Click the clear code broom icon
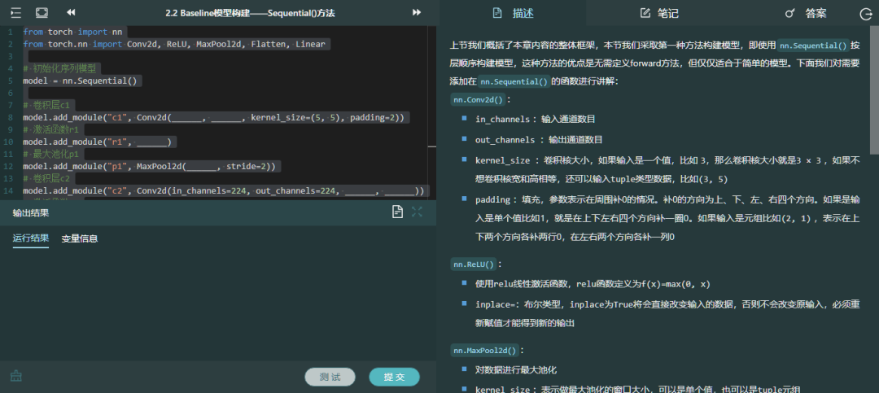Image resolution: width=879 pixels, height=393 pixels. click(x=15, y=376)
